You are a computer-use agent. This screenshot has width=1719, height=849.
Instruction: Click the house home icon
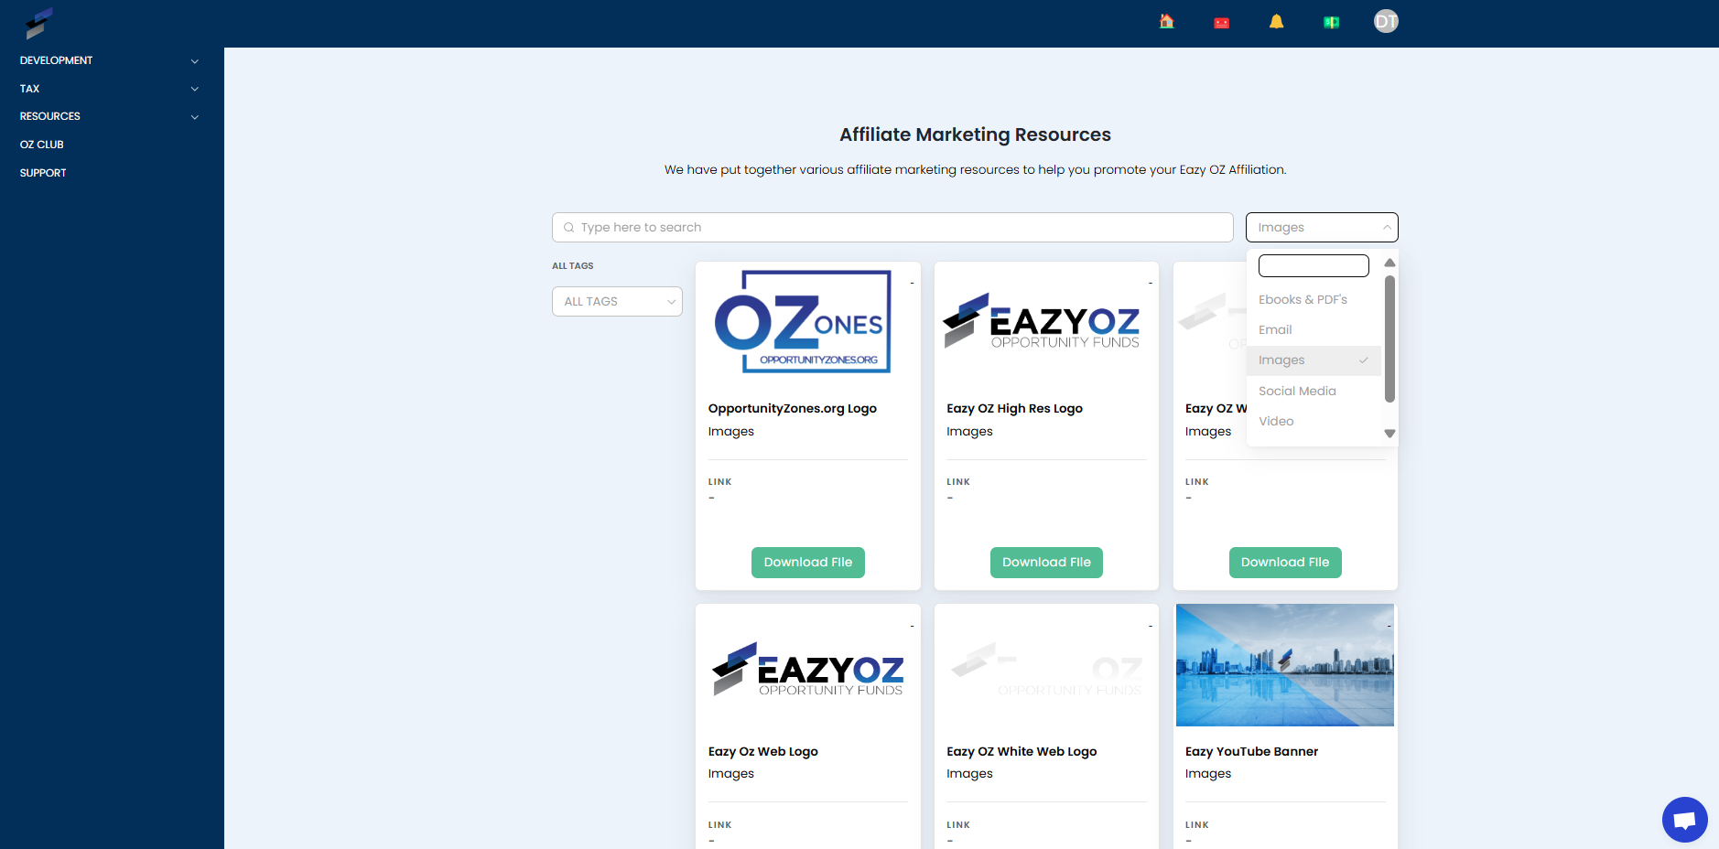click(x=1166, y=21)
